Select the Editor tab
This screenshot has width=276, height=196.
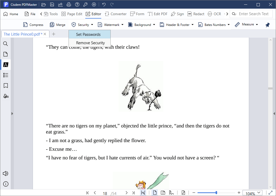click(x=93, y=14)
